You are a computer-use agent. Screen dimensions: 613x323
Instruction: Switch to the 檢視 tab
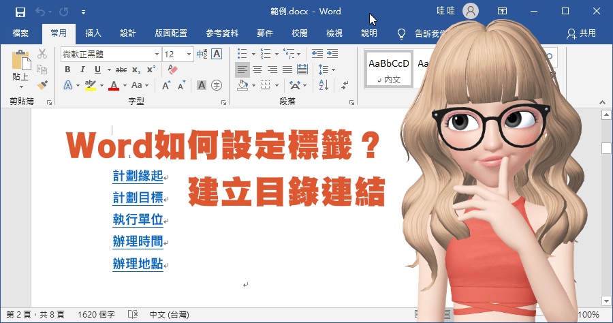pos(334,33)
